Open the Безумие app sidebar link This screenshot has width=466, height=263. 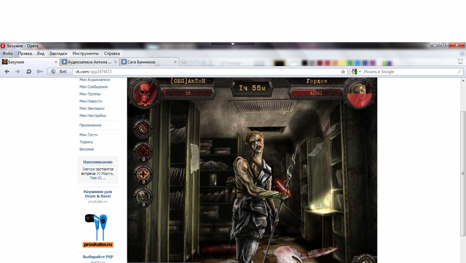click(87, 149)
